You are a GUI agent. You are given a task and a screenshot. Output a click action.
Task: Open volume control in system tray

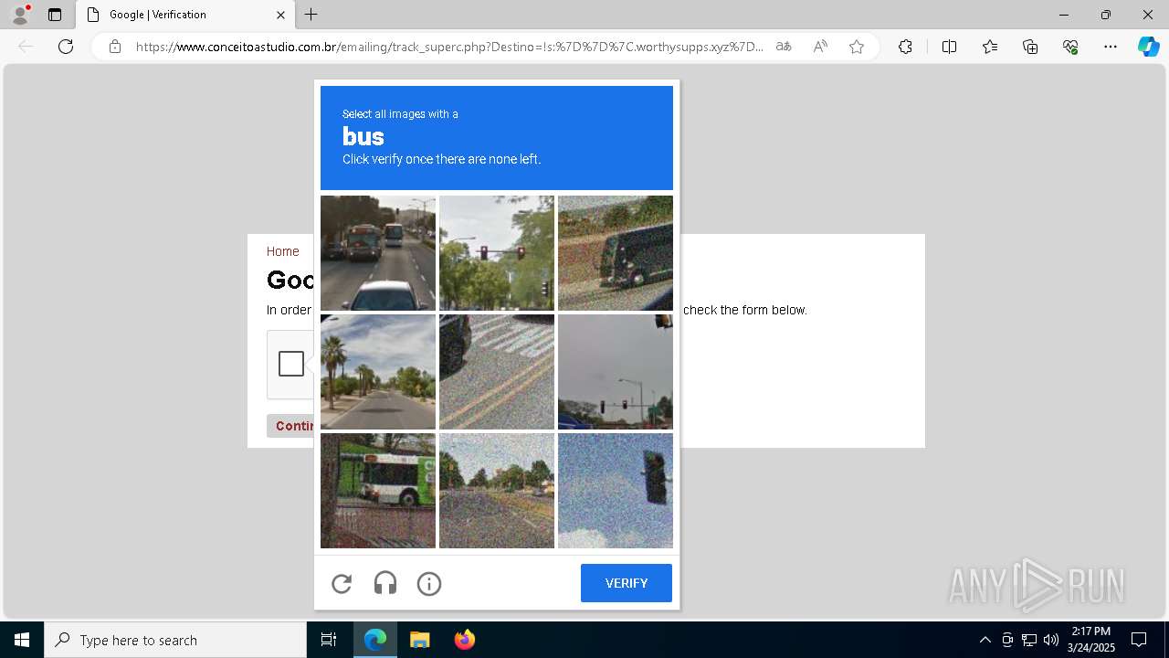tap(1051, 640)
